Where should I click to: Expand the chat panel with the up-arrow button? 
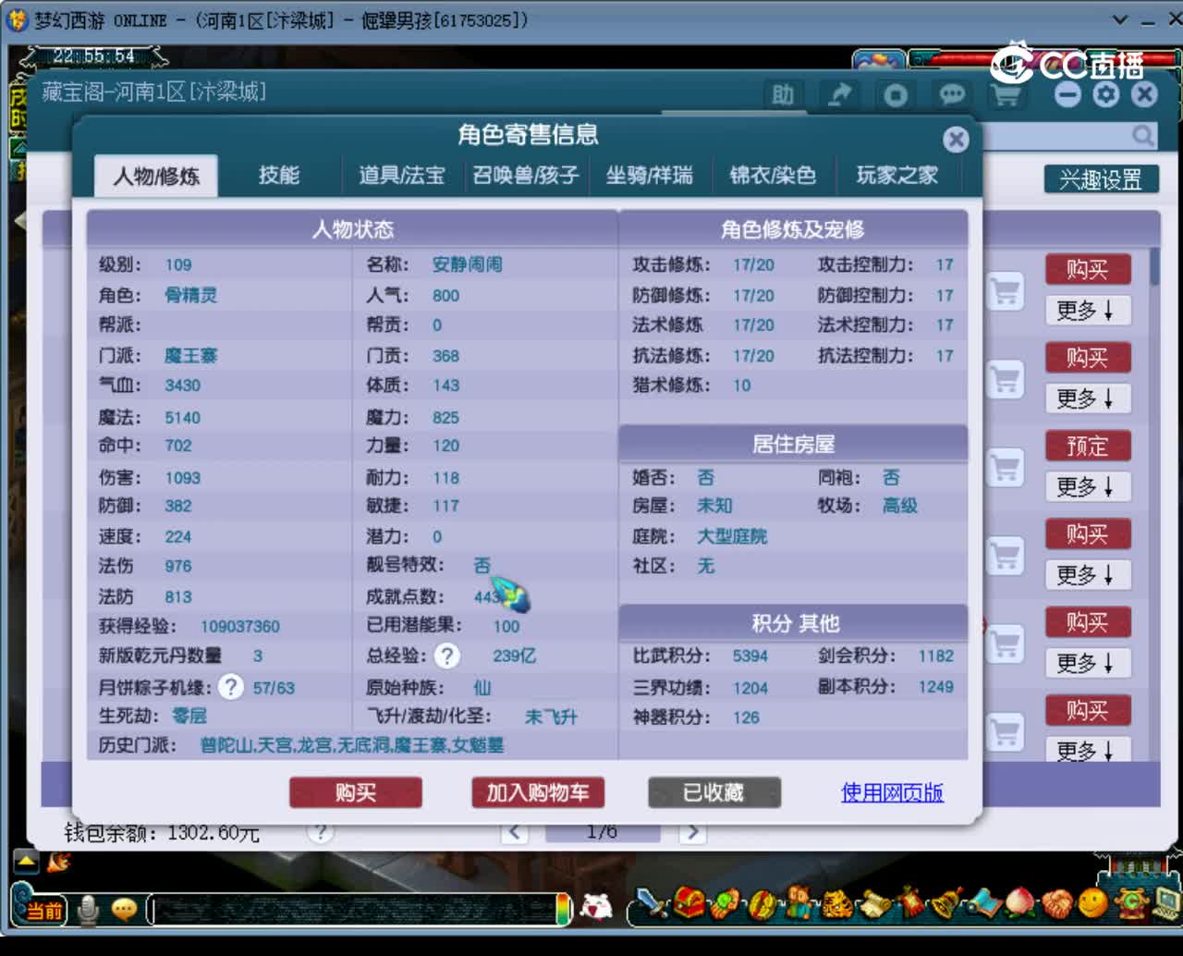[26, 862]
